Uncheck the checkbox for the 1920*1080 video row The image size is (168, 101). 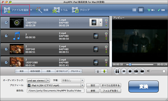point(6,62)
